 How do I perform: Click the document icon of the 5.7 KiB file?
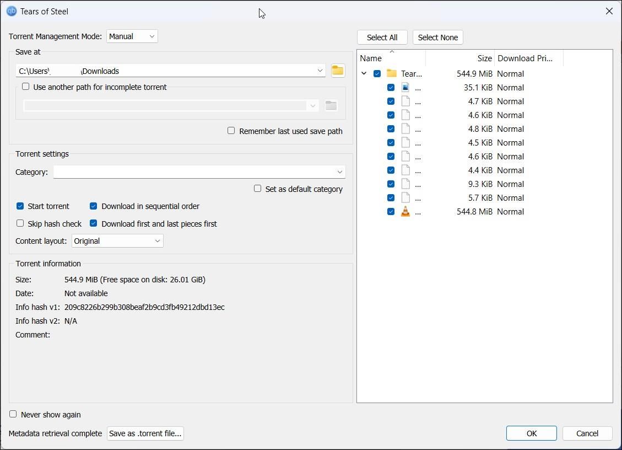405,198
